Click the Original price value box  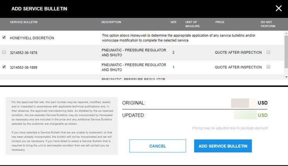pyautogui.click(x=243, y=103)
